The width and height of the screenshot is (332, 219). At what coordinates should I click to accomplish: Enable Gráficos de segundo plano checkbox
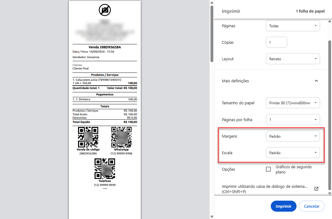(x=268, y=169)
